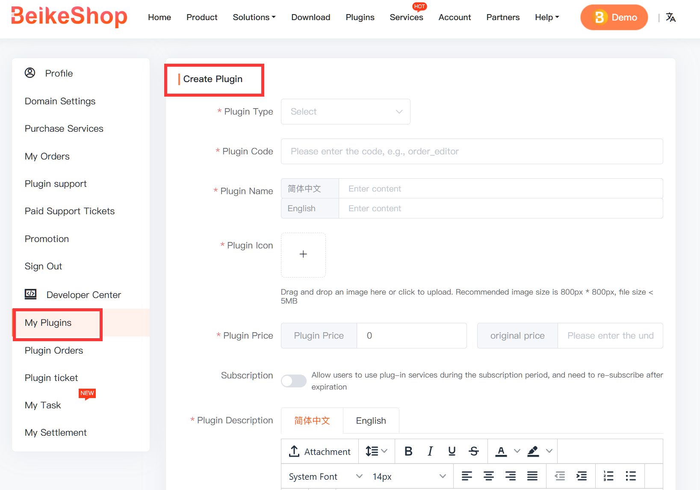Justify the text
Image resolution: width=700 pixels, height=490 pixels.
(532, 476)
